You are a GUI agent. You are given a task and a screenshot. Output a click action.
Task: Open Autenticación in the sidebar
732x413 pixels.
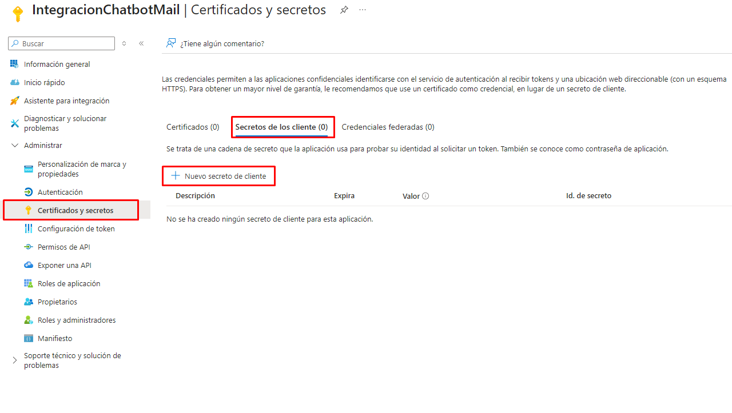pyautogui.click(x=60, y=192)
